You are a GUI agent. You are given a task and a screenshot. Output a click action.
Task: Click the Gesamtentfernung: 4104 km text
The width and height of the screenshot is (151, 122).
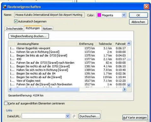coord(26,96)
